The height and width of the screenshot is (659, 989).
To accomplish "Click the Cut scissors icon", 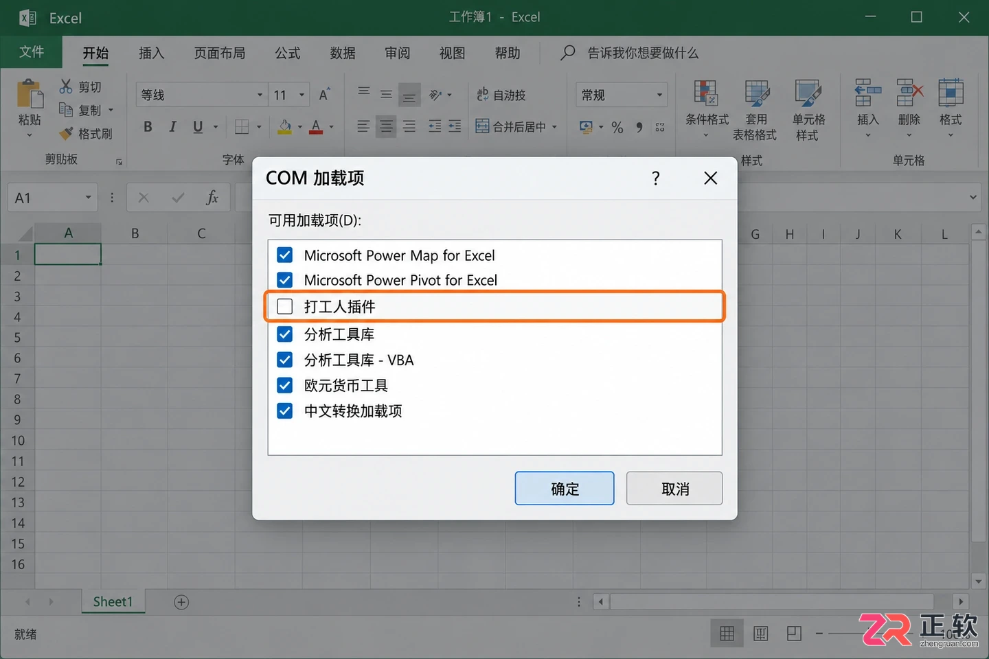I will coord(66,86).
